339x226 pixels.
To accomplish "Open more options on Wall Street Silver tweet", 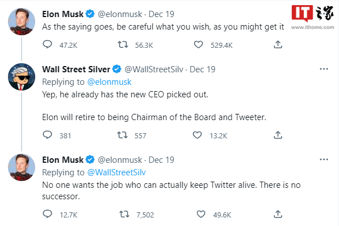I will click(x=324, y=69).
